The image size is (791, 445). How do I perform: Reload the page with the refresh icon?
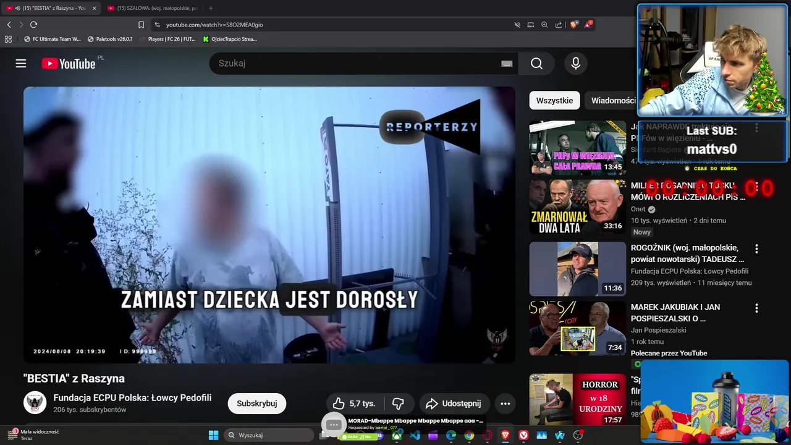point(33,25)
